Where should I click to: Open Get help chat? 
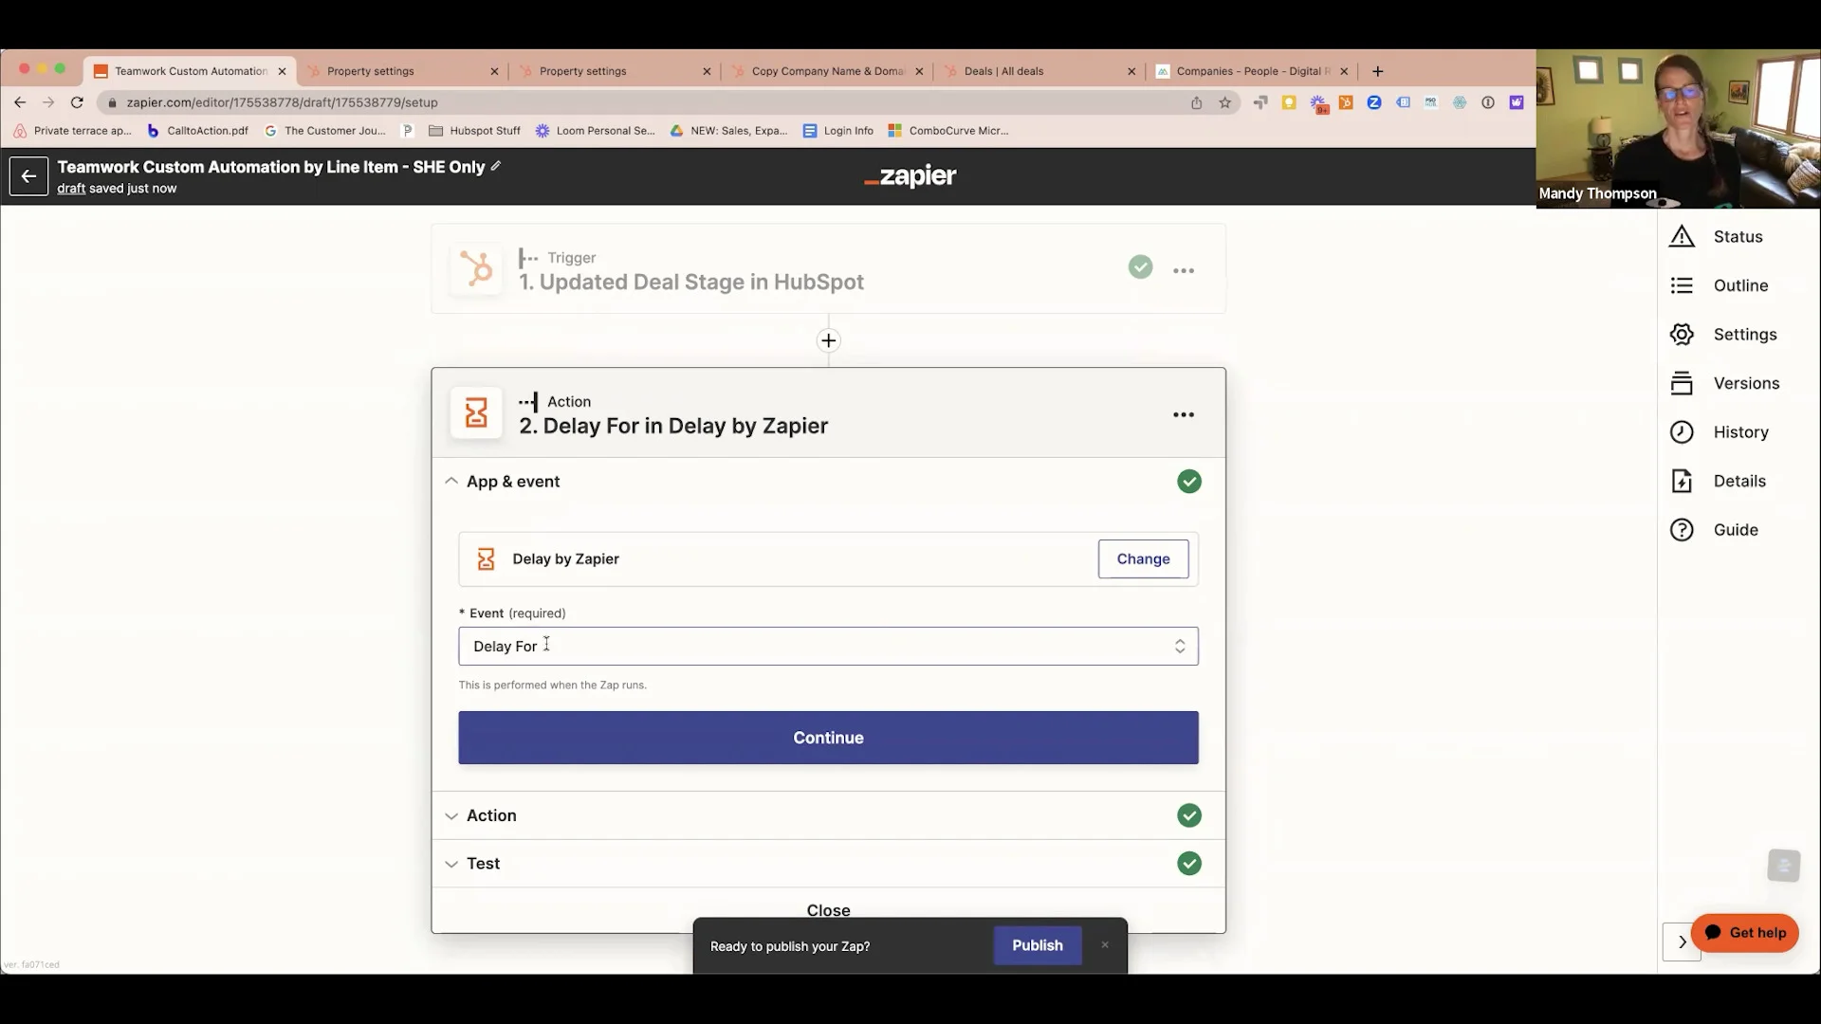pyautogui.click(x=1744, y=933)
